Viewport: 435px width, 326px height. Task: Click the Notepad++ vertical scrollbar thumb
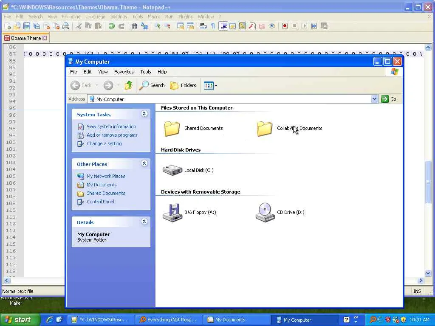point(428,182)
